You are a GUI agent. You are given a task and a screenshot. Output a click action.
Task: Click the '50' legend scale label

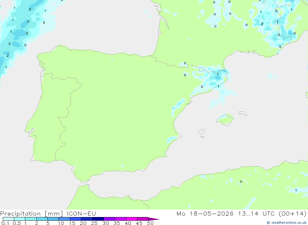click(x=151, y=223)
